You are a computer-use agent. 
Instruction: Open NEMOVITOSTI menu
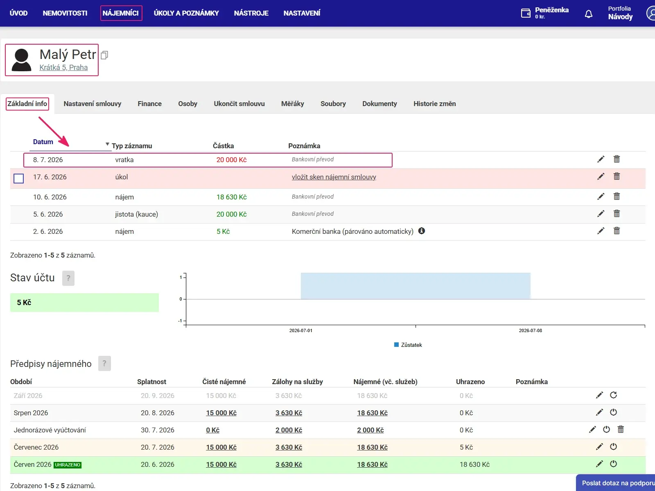tap(65, 13)
